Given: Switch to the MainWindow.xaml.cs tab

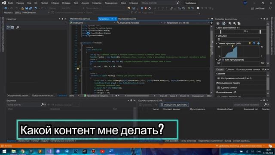Looking at the screenshot, I should (80, 19).
